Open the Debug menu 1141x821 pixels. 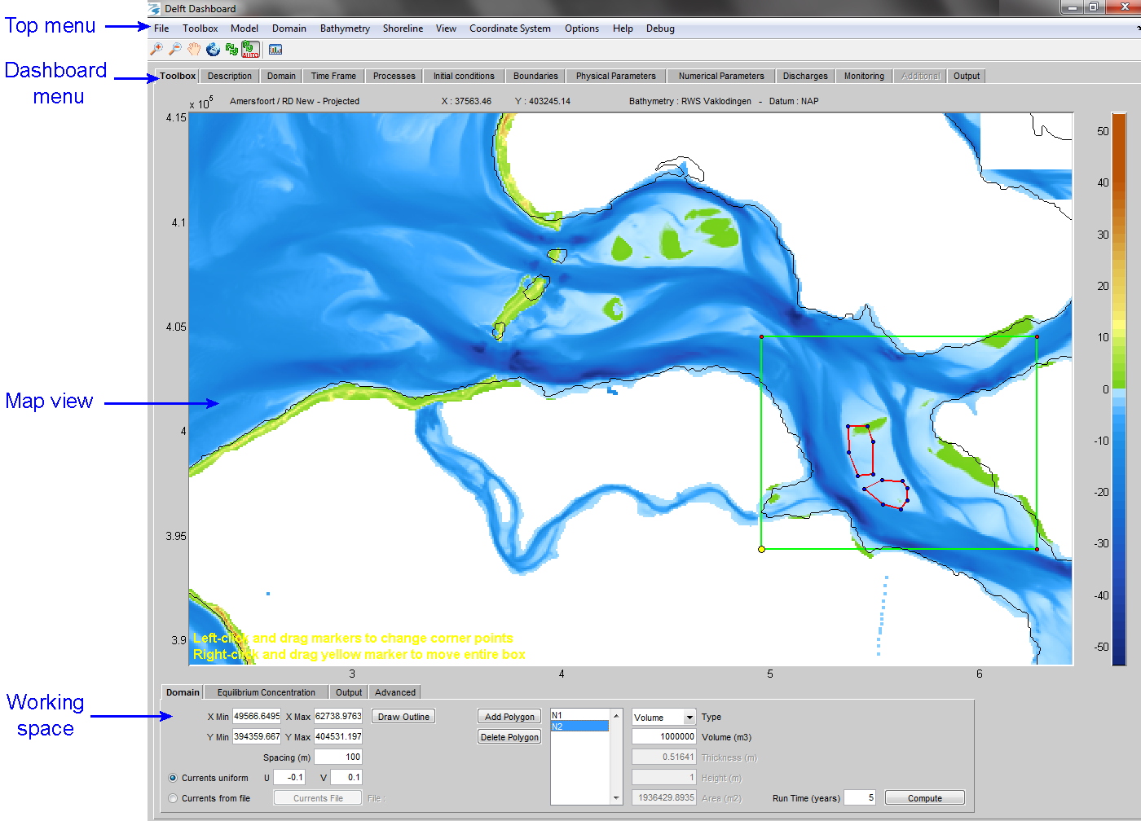coord(660,29)
